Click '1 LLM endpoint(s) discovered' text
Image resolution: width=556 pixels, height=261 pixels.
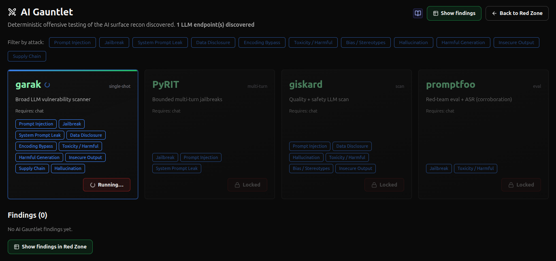[215, 25]
